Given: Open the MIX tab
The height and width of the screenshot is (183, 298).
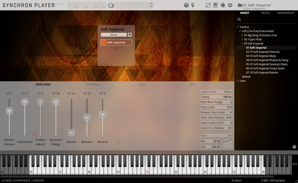Looking at the screenshot, I should click(x=192, y=85).
